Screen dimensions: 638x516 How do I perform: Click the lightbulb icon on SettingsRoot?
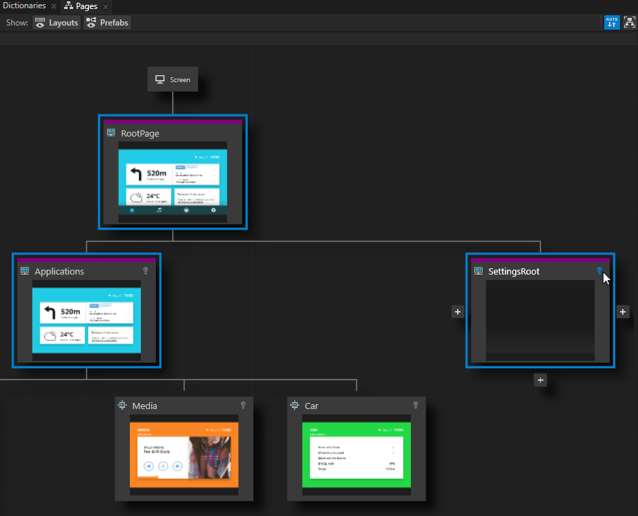[599, 271]
